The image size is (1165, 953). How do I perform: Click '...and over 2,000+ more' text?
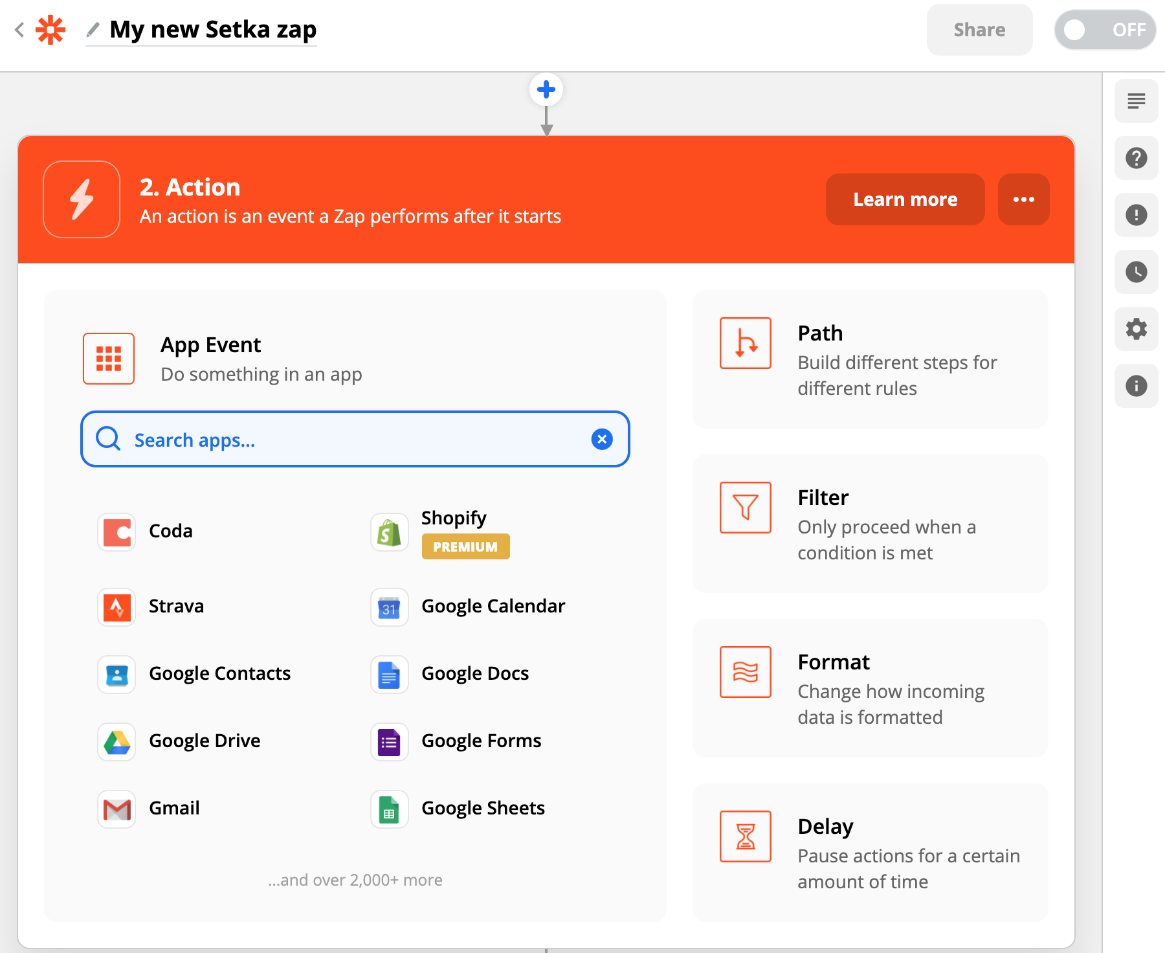click(x=355, y=880)
